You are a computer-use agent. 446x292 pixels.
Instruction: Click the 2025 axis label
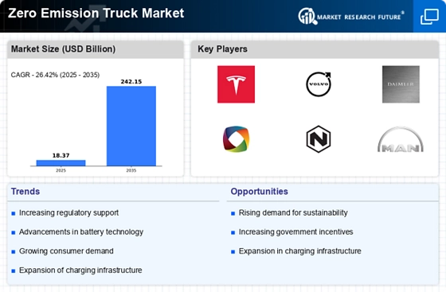pos(61,170)
